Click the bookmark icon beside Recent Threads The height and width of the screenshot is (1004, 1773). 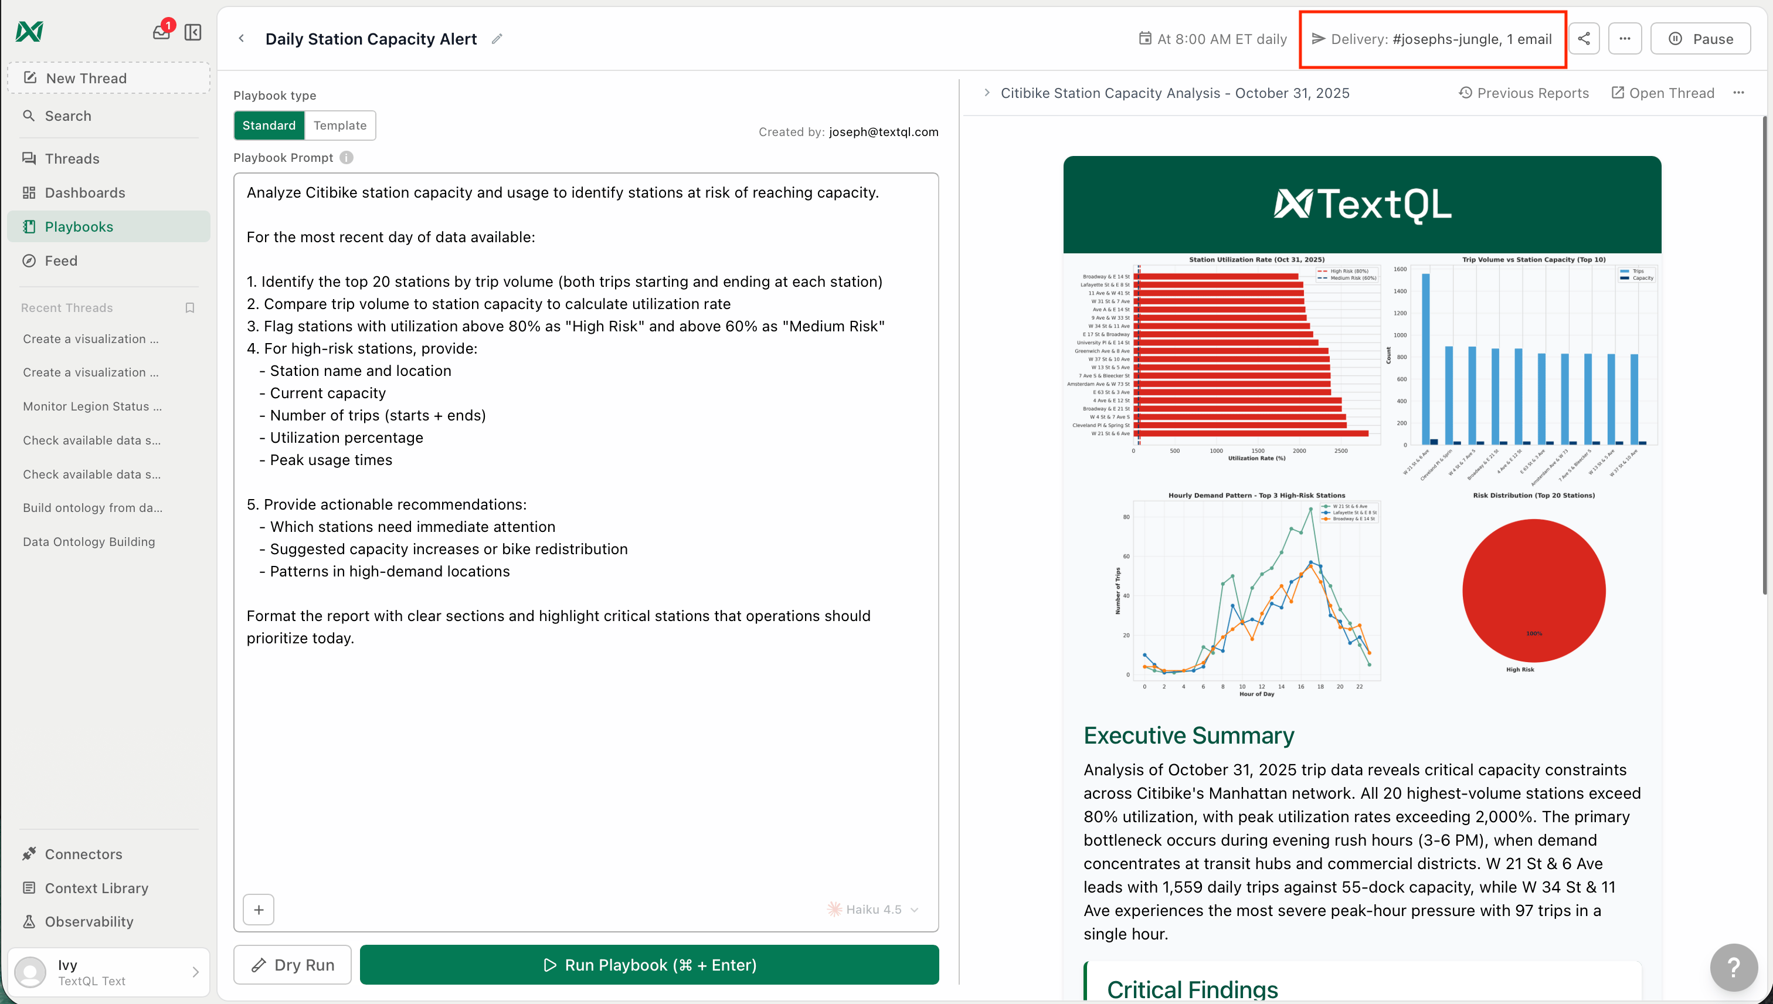tap(191, 307)
